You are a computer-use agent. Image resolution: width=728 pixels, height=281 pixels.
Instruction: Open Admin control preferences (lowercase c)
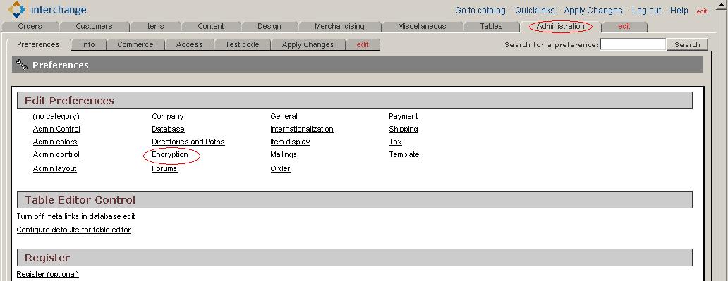[x=56, y=154]
